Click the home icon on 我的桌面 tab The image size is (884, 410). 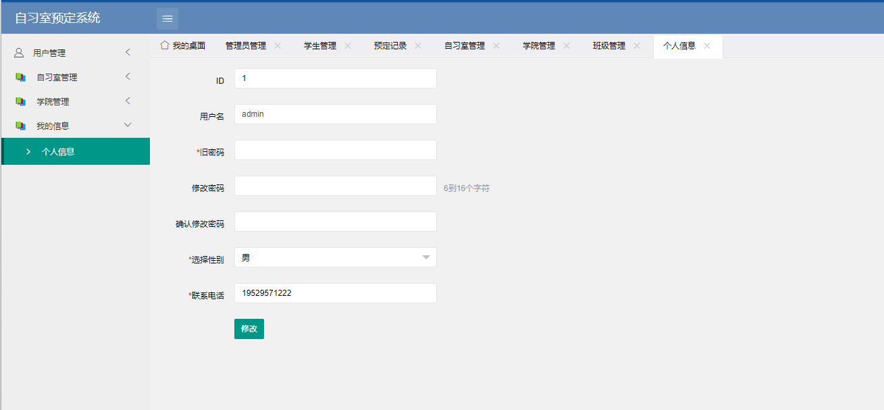tap(164, 45)
